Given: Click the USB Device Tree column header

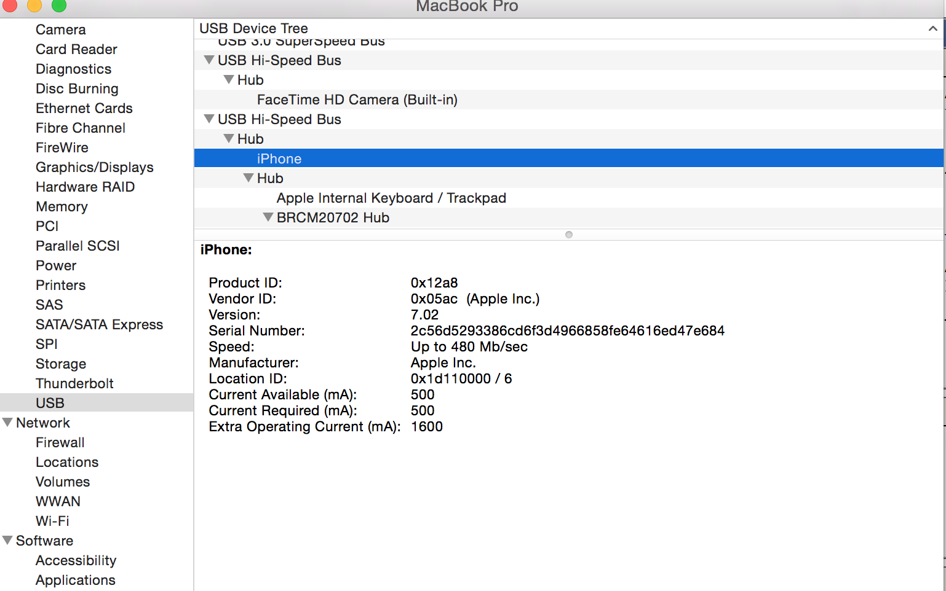Looking at the screenshot, I should click(569, 28).
